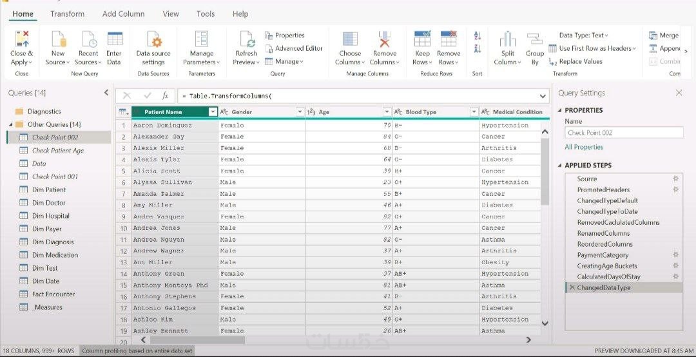Sort ascending with A-Z icon

click(x=478, y=35)
